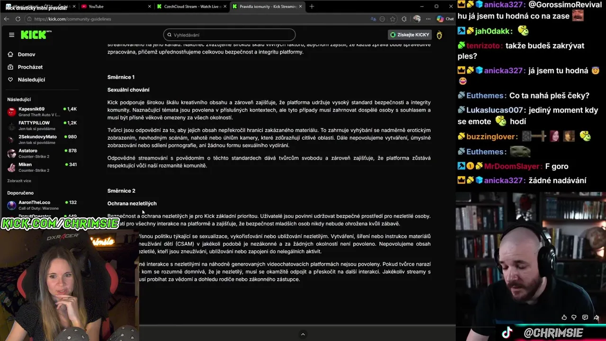Viewport: 606px width, 341px height.
Task: Click the thumbs down icon on the video
Action: coord(574,317)
